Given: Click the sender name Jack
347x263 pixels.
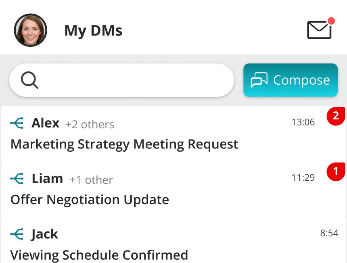Looking at the screenshot, I should click(x=45, y=234).
